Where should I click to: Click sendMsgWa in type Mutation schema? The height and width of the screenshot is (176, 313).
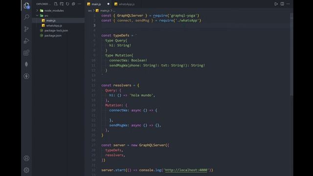[x=118, y=65]
